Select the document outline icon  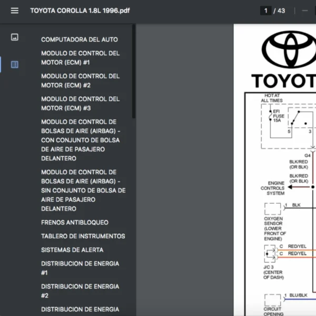(15, 64)
